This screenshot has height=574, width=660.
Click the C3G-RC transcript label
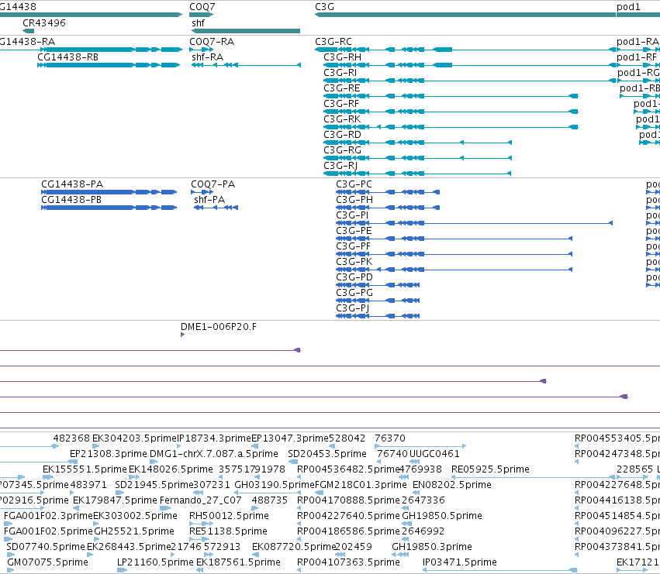[x=333, y=41]
